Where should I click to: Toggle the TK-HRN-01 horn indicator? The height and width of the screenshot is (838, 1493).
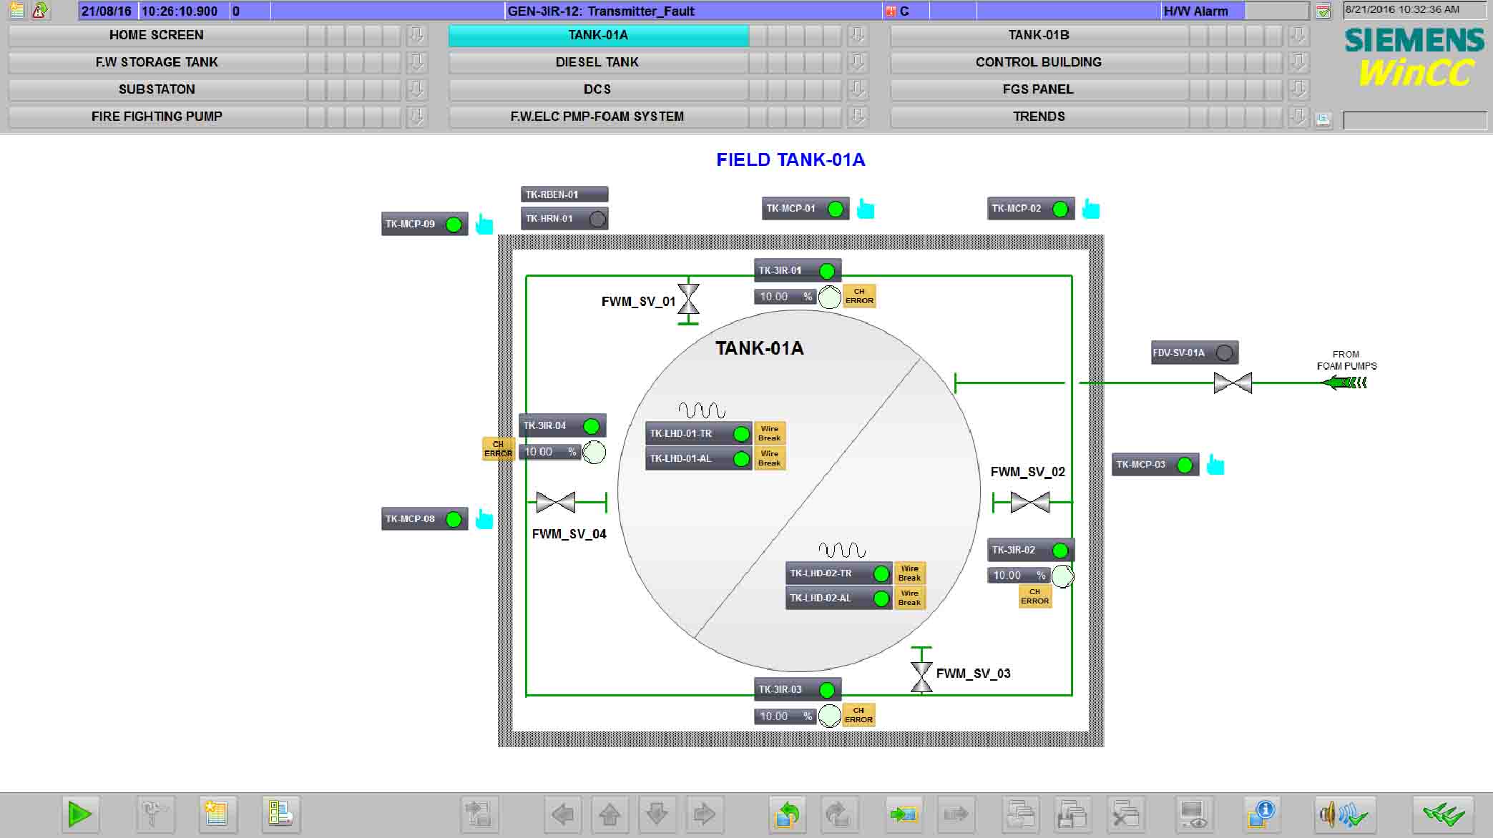[x=597, y=219]
